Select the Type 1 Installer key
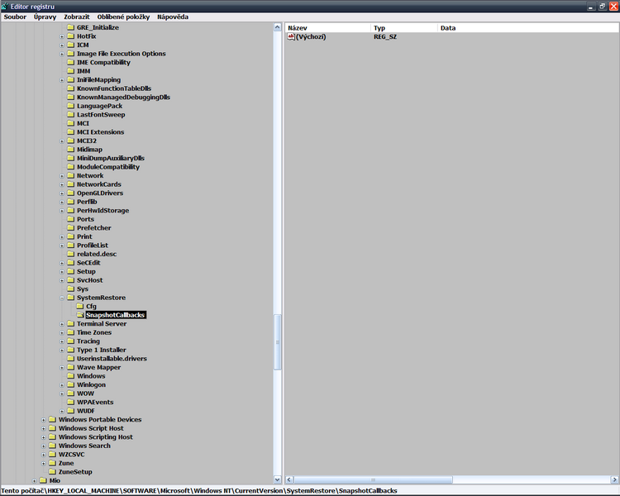Image resolution: width=620 pixels, height=496 pixels. coord(102,350)
